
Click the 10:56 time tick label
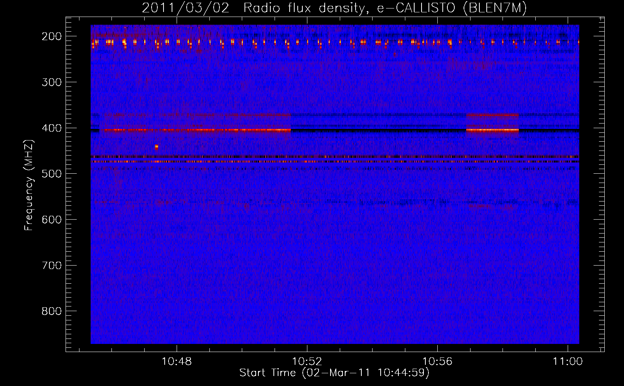click(437, 362)
